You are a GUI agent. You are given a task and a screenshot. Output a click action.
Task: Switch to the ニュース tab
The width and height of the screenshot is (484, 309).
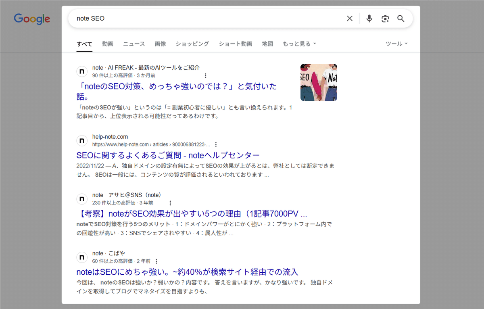[x=134, y=44]
